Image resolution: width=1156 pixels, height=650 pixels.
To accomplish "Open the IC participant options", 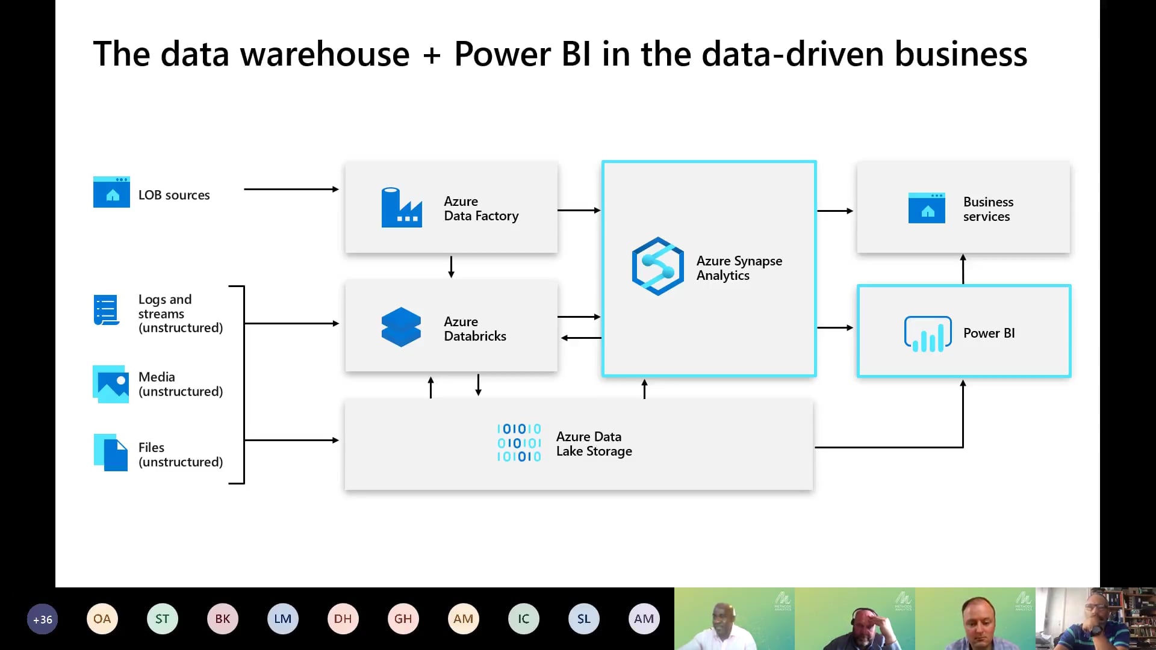I will point(523,618).
